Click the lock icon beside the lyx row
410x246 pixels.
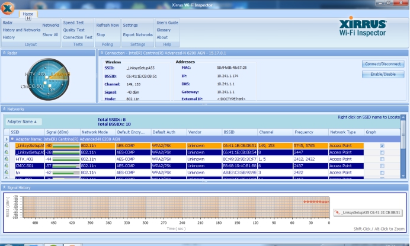click(x=5, y=172)
